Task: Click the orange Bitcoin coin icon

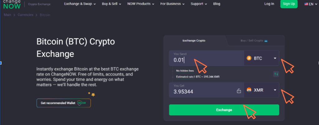Action: pyautogui.click(x=249, y=58)
